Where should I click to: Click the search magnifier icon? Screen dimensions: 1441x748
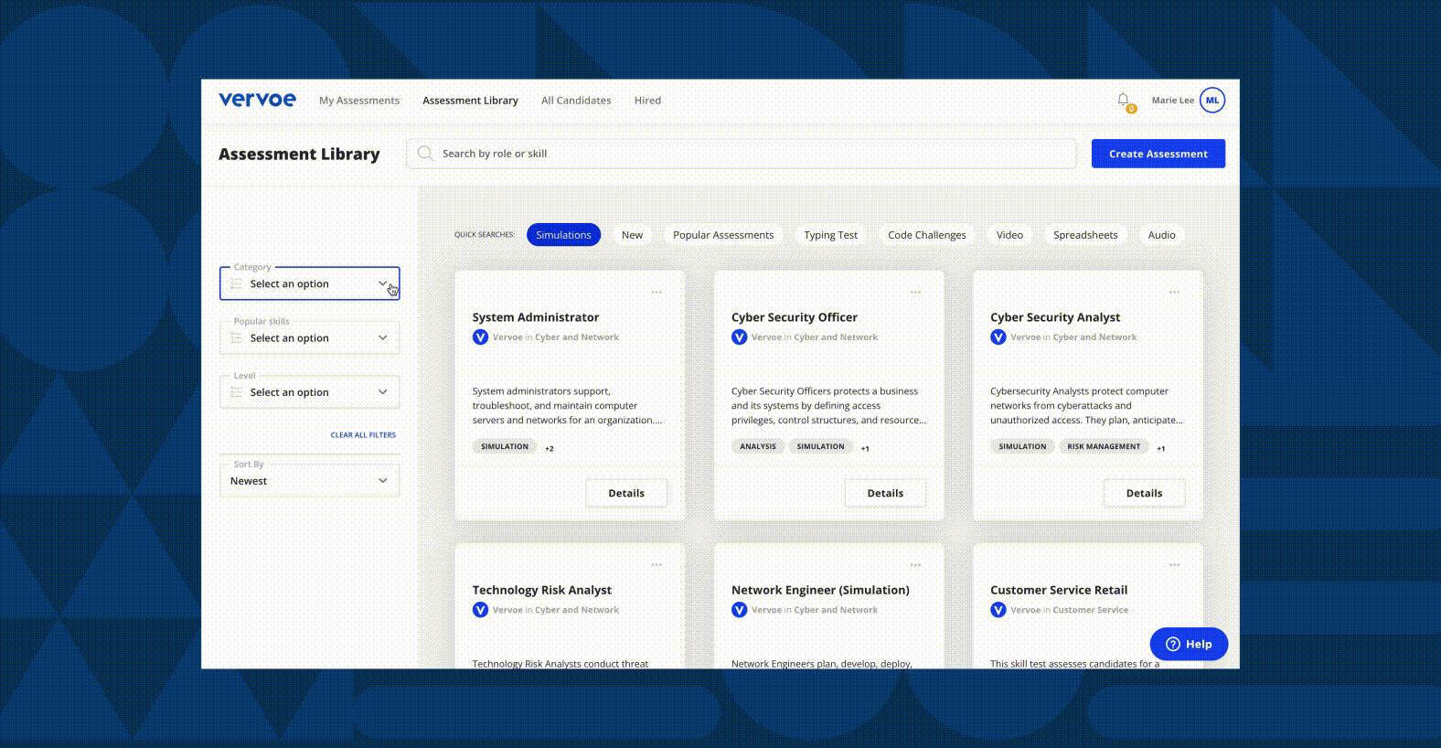click(x=425, y=154)
